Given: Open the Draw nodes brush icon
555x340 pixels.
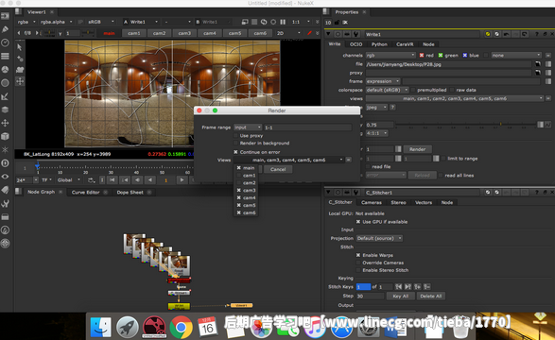Looking at the screenshot, I should pos(5,29).
